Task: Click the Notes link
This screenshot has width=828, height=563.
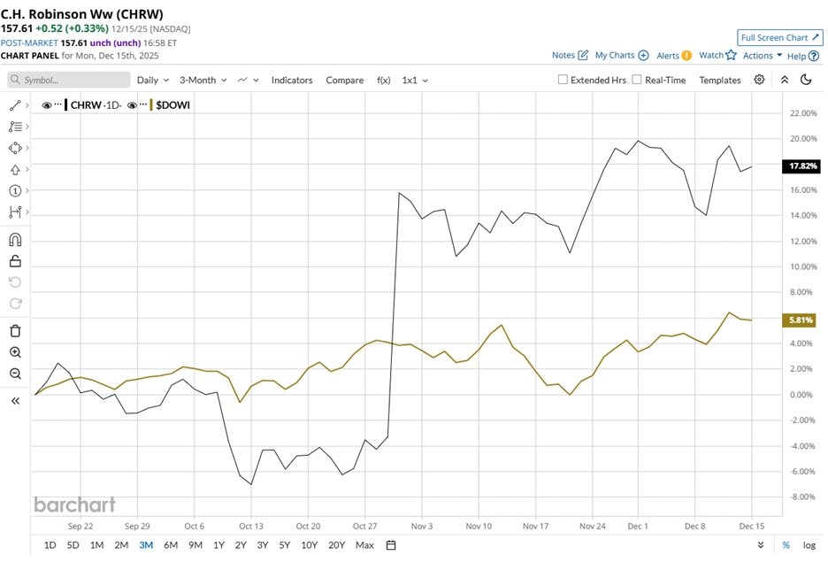Action: 563,55
